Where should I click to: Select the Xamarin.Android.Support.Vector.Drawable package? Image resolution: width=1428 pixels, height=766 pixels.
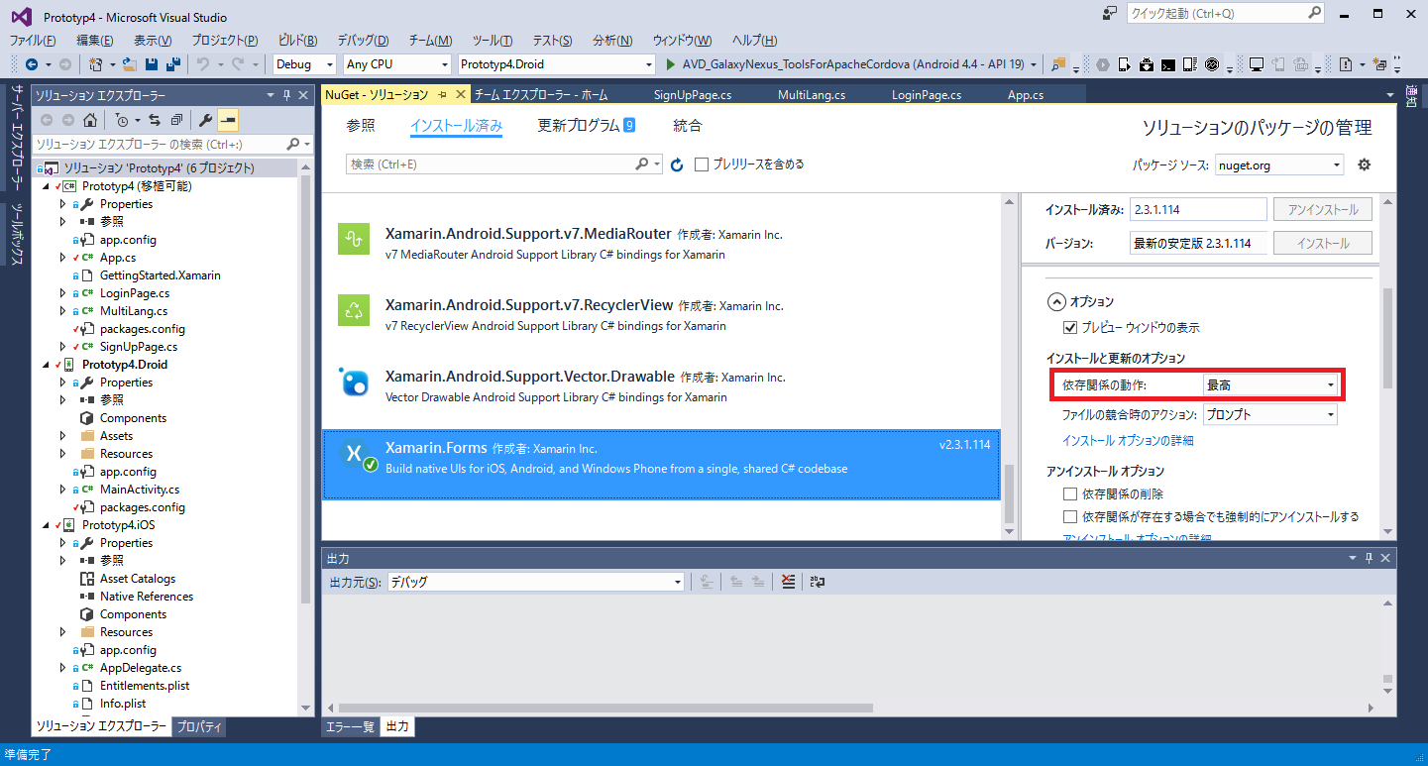[x=661, y=384]
